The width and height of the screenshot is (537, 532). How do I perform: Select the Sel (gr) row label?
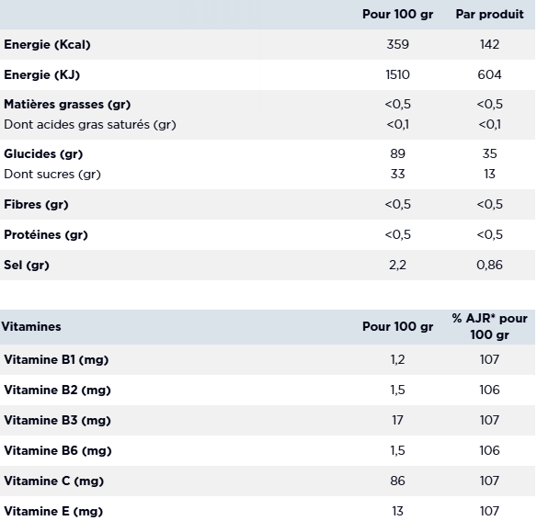coord(27,266)
